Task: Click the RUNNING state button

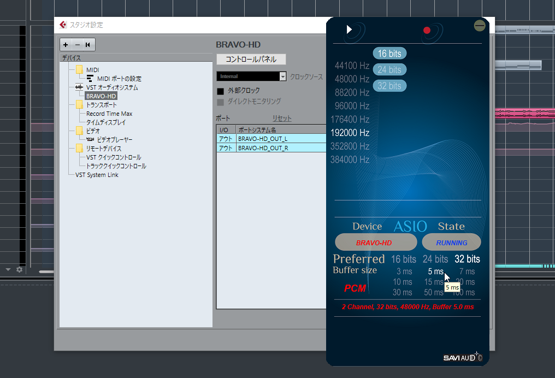Action: 451,243
